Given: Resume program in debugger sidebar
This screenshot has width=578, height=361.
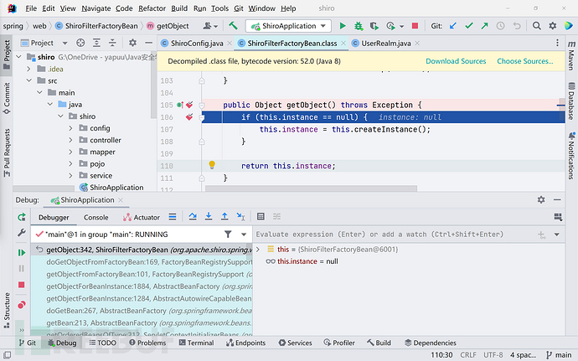Looking at the screenshot, I should pos(22,253).
